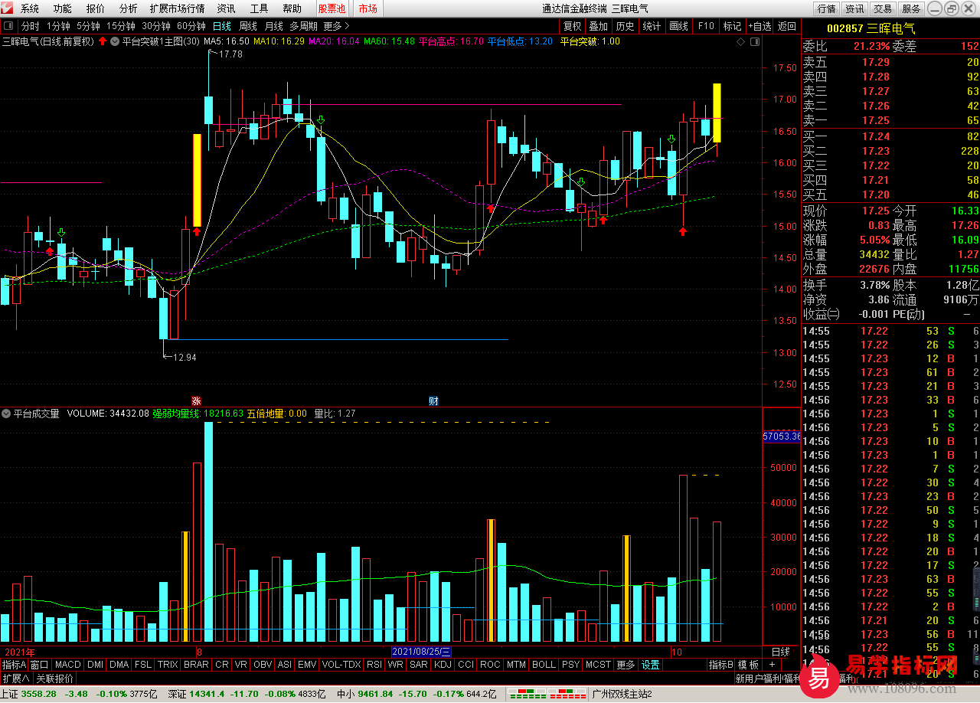
Task: Open the 扩展市场行情 menu
Action: tap(178, 8)
